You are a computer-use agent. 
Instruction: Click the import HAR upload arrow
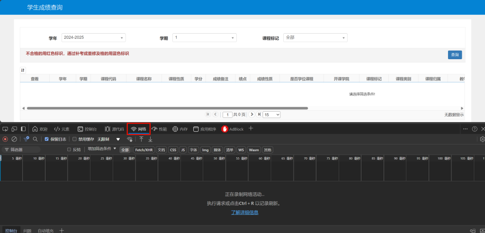pos(141,139)
